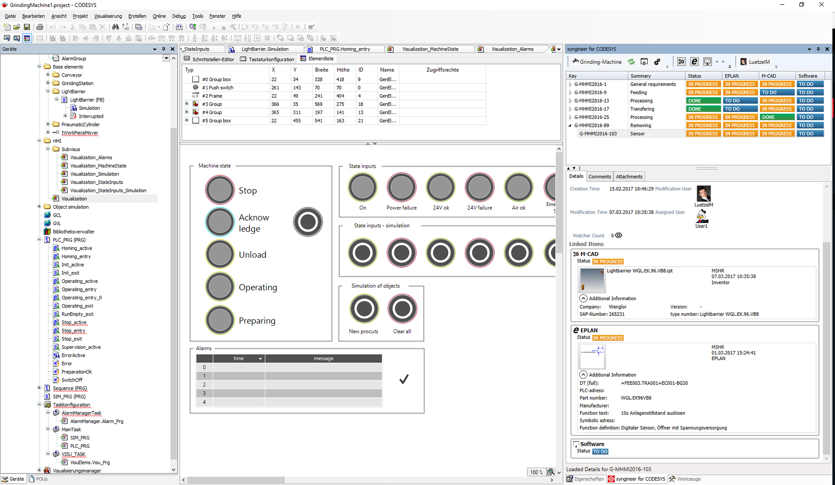This screenshot has width=835, height=485.
Task: Click the Print icon in toolbar
Action: (x=40, y=27)
